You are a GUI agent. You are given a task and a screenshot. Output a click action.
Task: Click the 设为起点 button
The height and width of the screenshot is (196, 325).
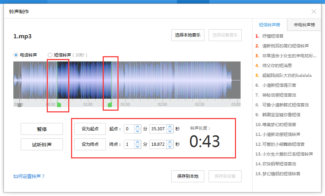pos(90,129)
